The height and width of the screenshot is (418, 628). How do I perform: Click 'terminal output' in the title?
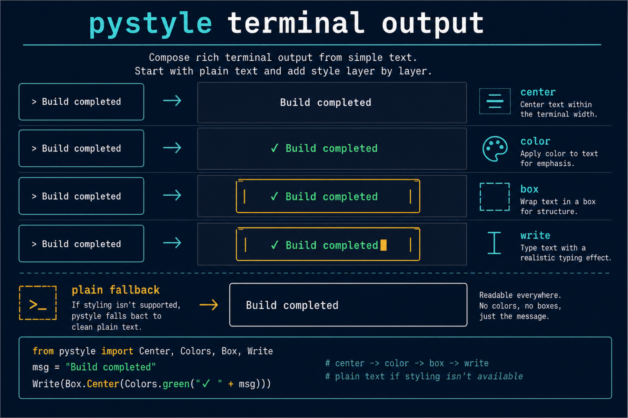(356, 23)
